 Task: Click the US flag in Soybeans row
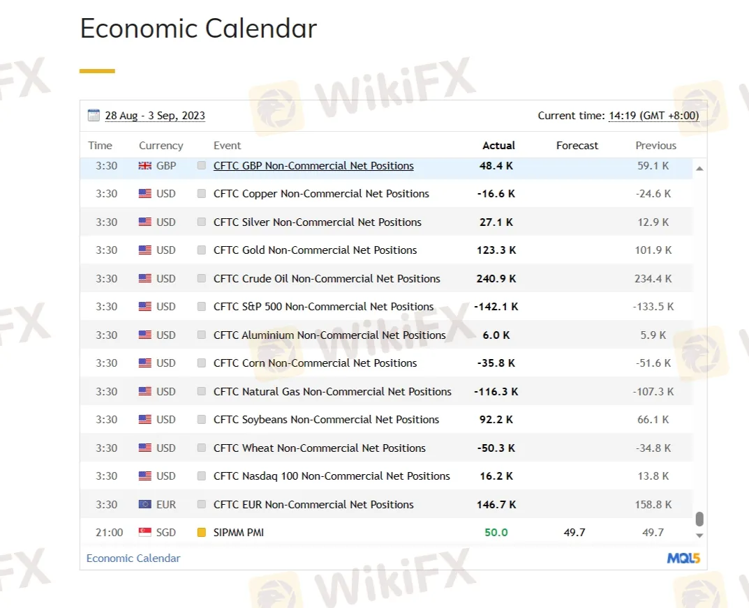[x=144, y=420]
